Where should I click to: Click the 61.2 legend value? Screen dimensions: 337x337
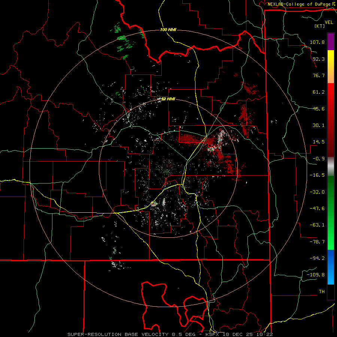coord(319,92)
